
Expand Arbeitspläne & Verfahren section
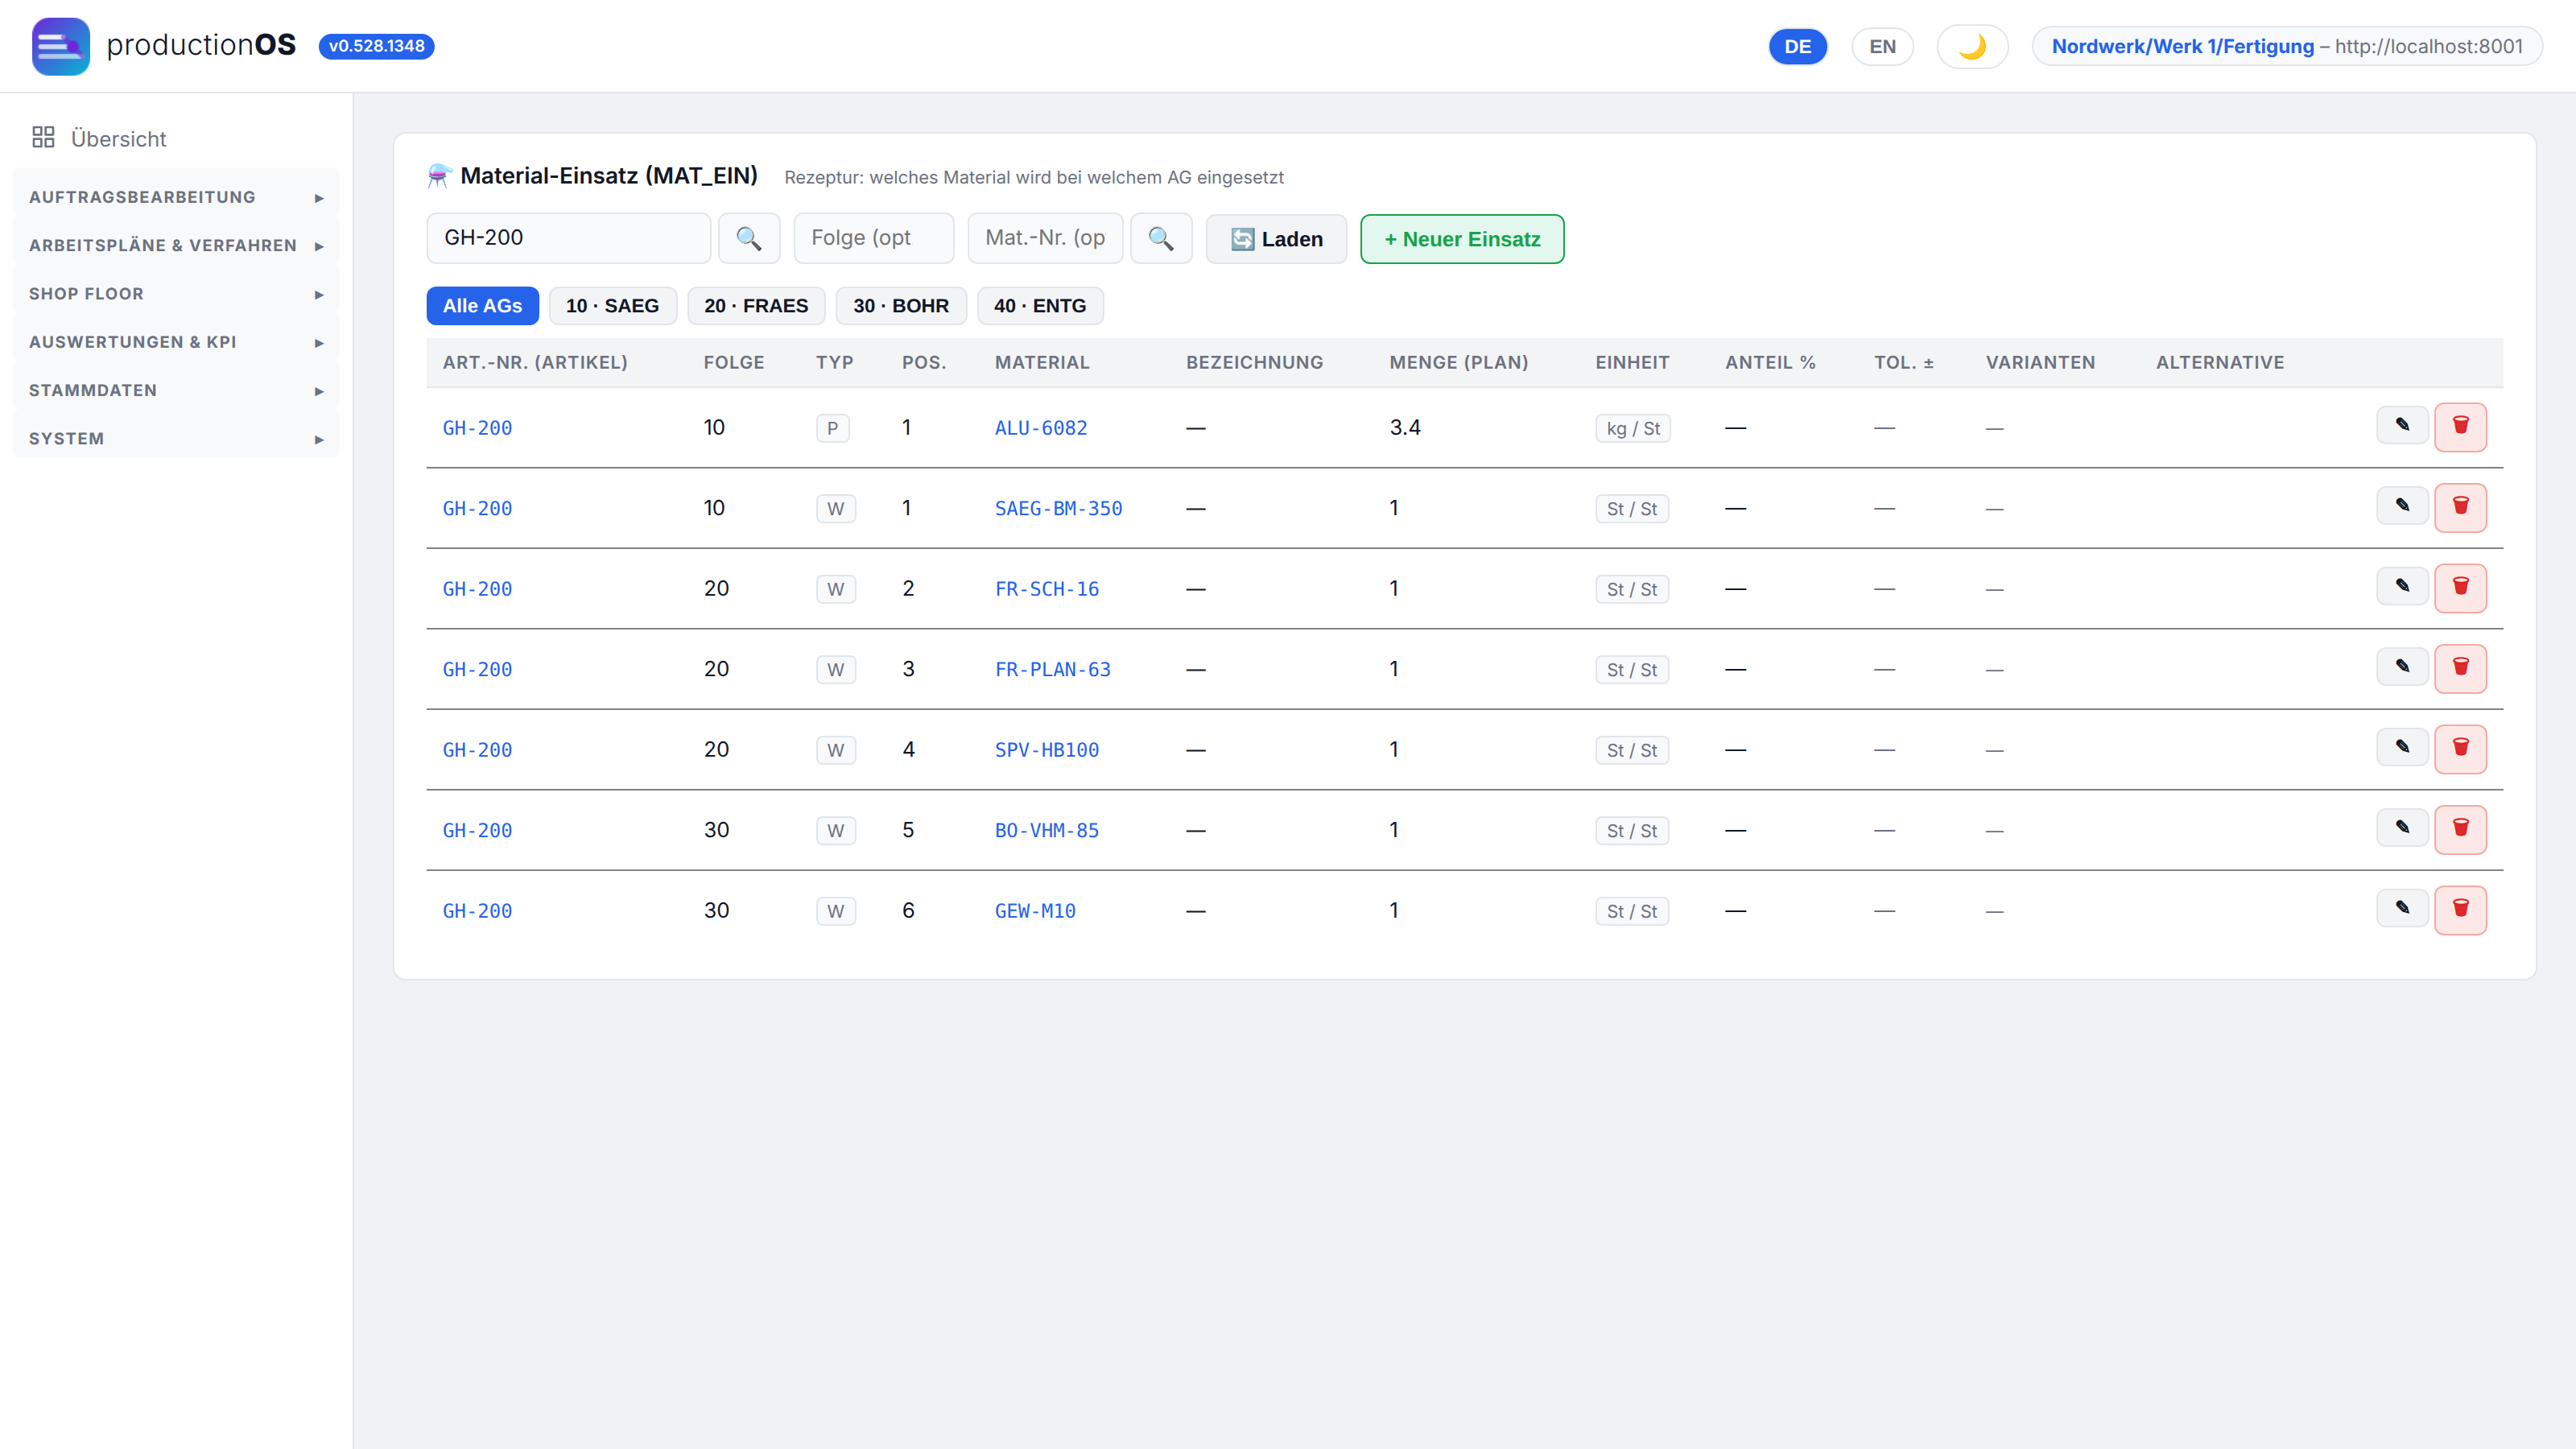[176, 245]
